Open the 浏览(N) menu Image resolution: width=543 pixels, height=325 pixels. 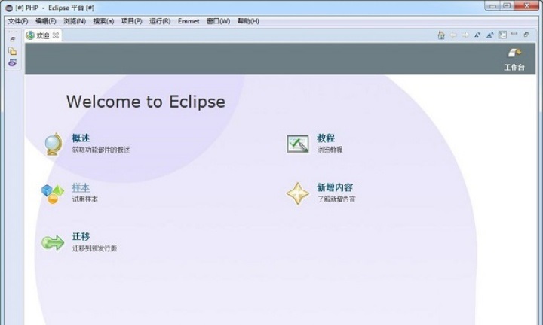click(x=75, y=21)
